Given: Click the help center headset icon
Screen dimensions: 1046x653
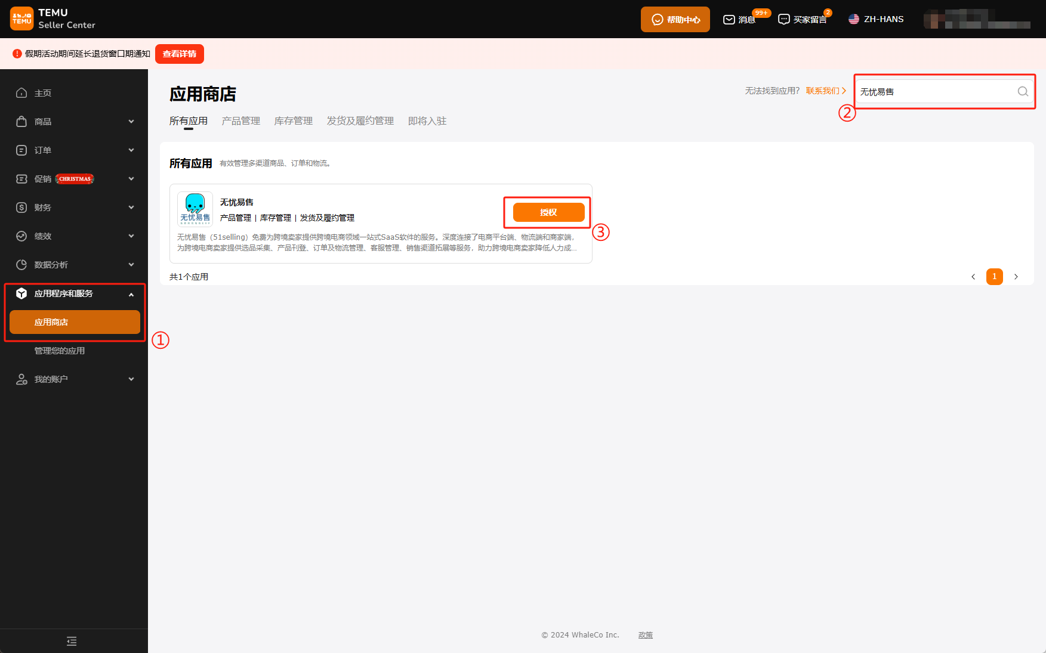Looking at the screenshot, I should pos(657,20).
